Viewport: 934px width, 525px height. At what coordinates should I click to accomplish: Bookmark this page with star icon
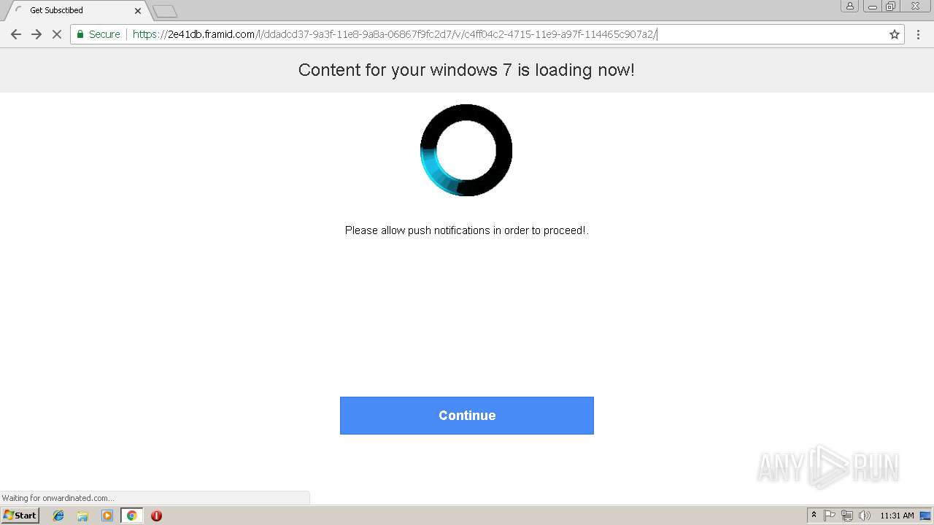895,34
